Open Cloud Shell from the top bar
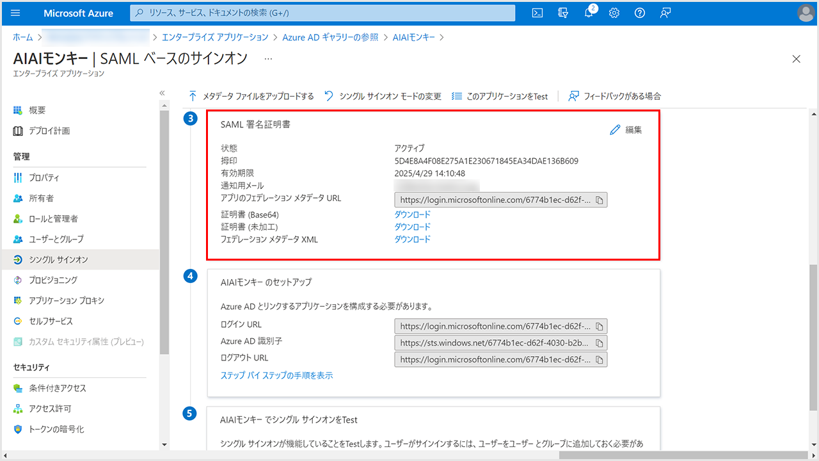Image resolution: width=819 pixels, height=461 pixels. click(538, 13)
